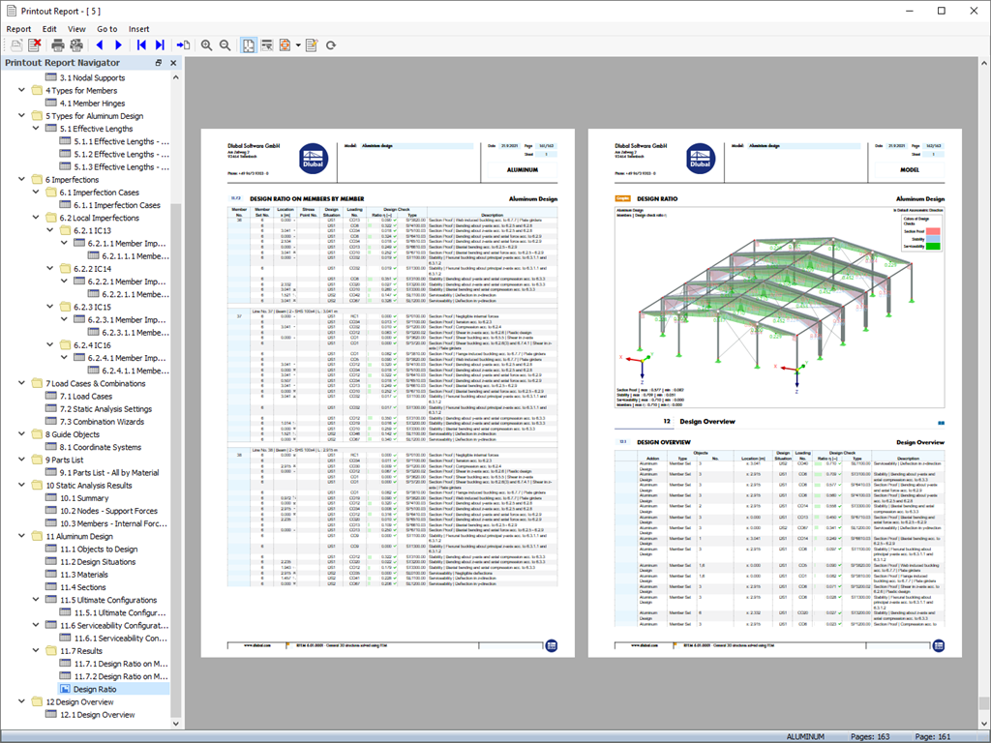Collapse the 11 Aluminum Design section
This screenshot has width=991, height=743.
pyautogui.click(x=21, y=536)
